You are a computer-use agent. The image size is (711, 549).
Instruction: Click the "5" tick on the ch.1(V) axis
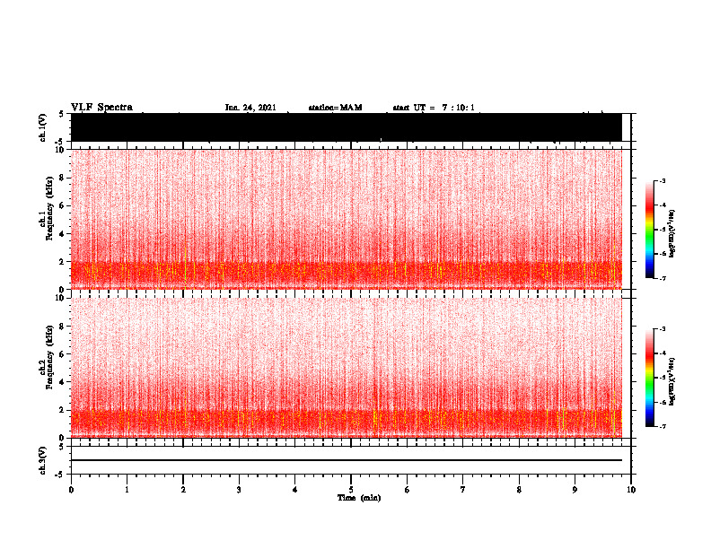[62, 114]
